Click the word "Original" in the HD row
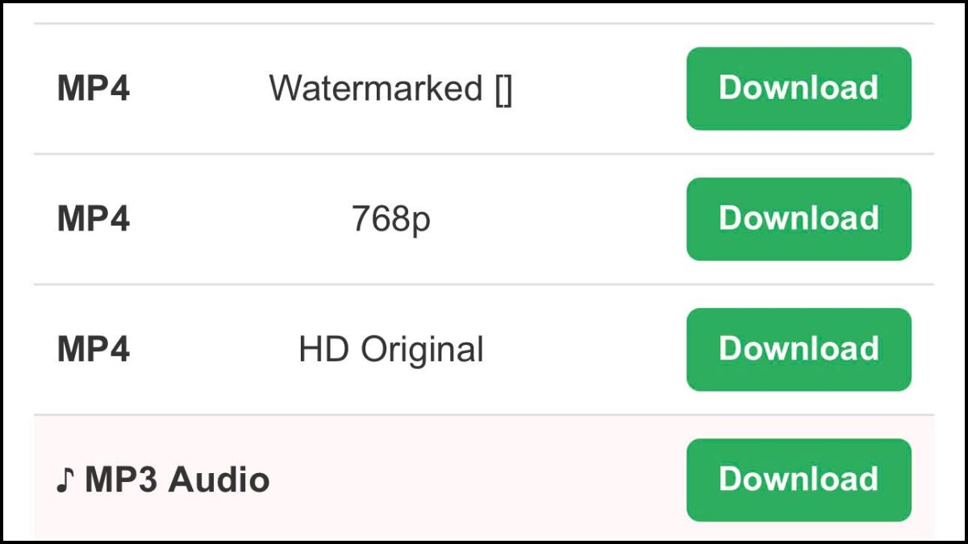The height and width of the screenshot is (544, 968). pyautogui.click(x=422, y=350)
